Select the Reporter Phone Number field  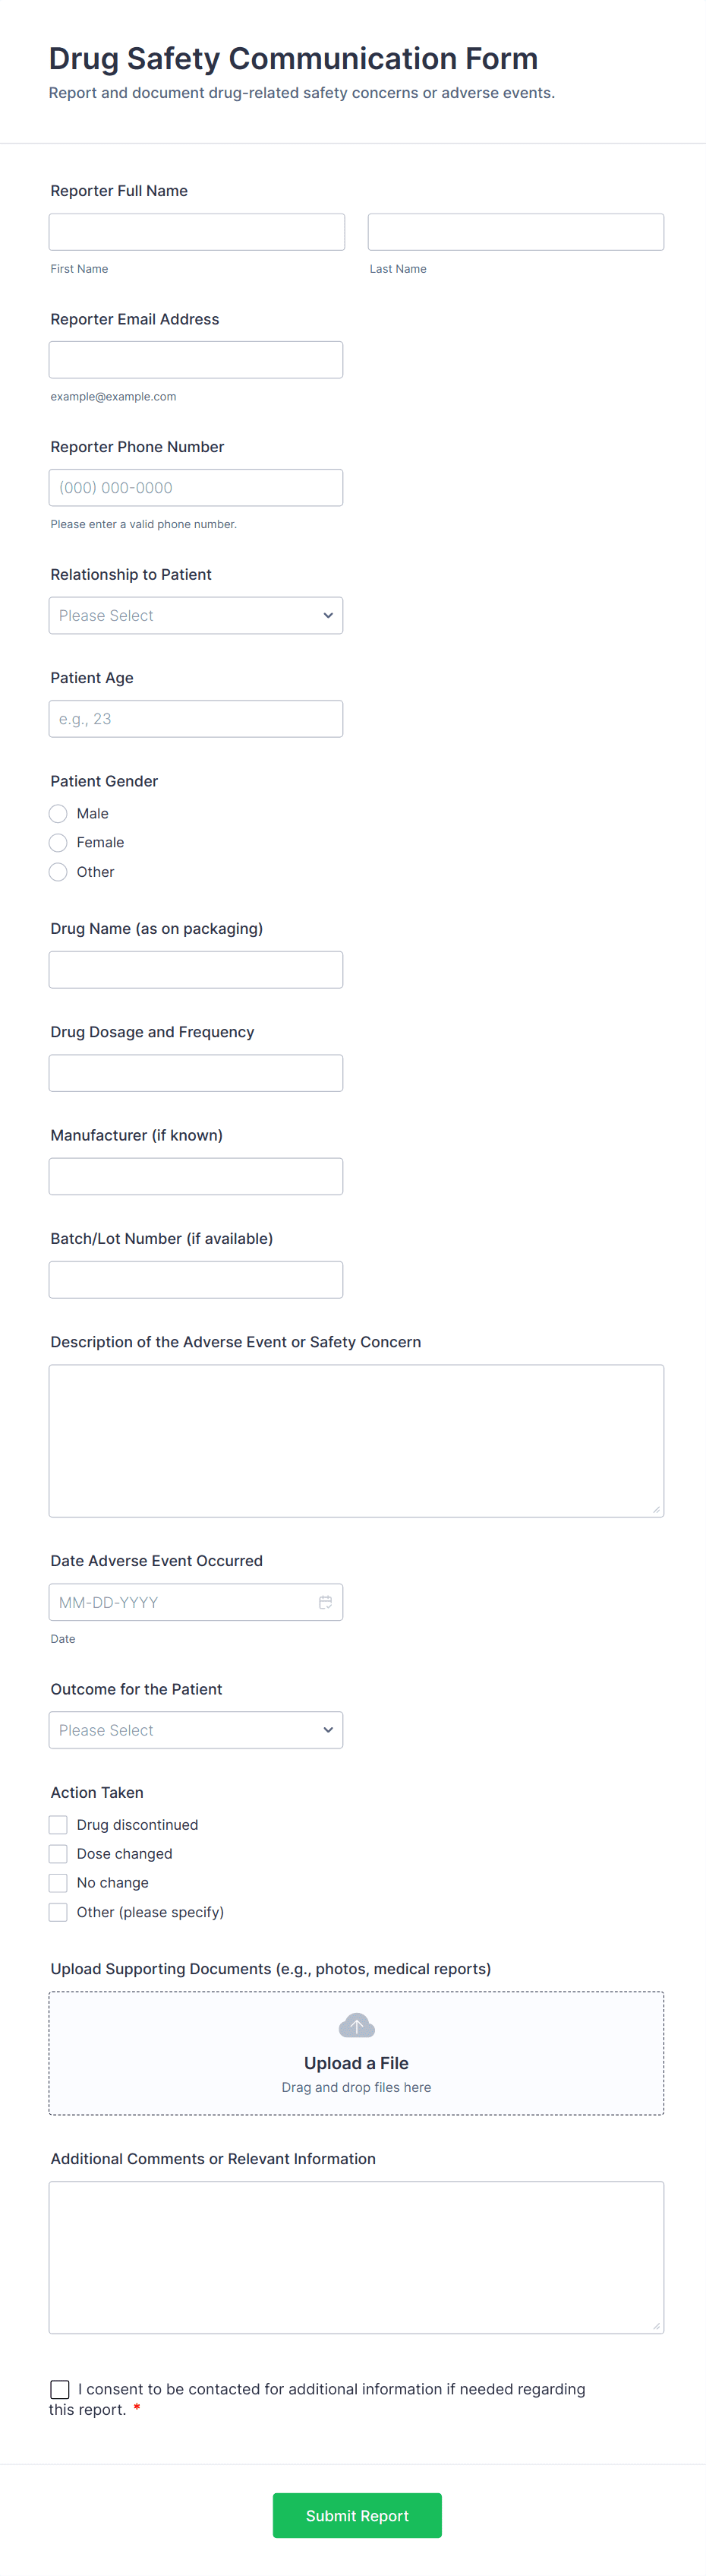pyautogui.click(x=196, y=488)
